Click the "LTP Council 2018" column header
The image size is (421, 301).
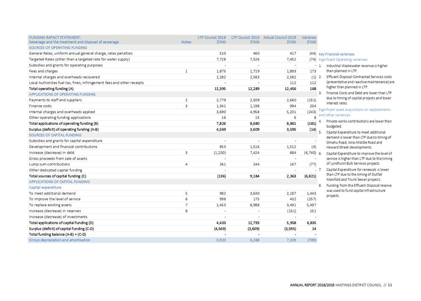212,37
